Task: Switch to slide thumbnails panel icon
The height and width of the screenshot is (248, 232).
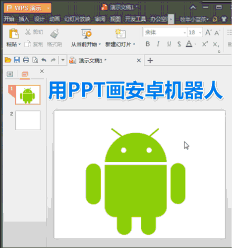Action: (25, 74)
